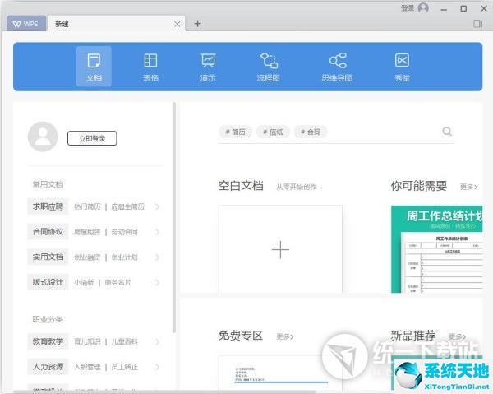Click the user avatar in the title bar
This screenshot has height=394, width=493.
pyautogui.click(x=423, y=7)
